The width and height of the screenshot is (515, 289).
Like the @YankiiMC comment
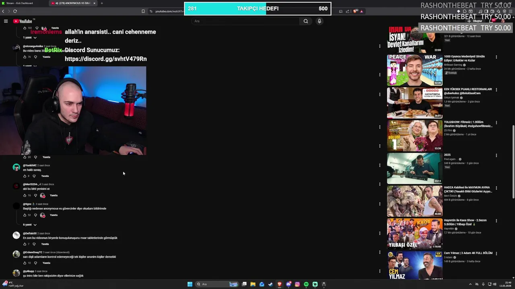click(25, 176)
